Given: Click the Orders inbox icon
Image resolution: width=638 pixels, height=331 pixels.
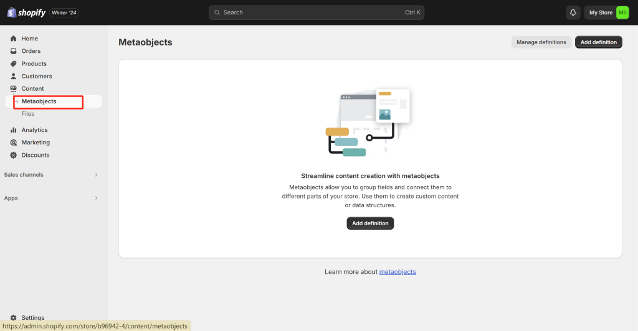Looking at the screenshot, I should 14,51.
